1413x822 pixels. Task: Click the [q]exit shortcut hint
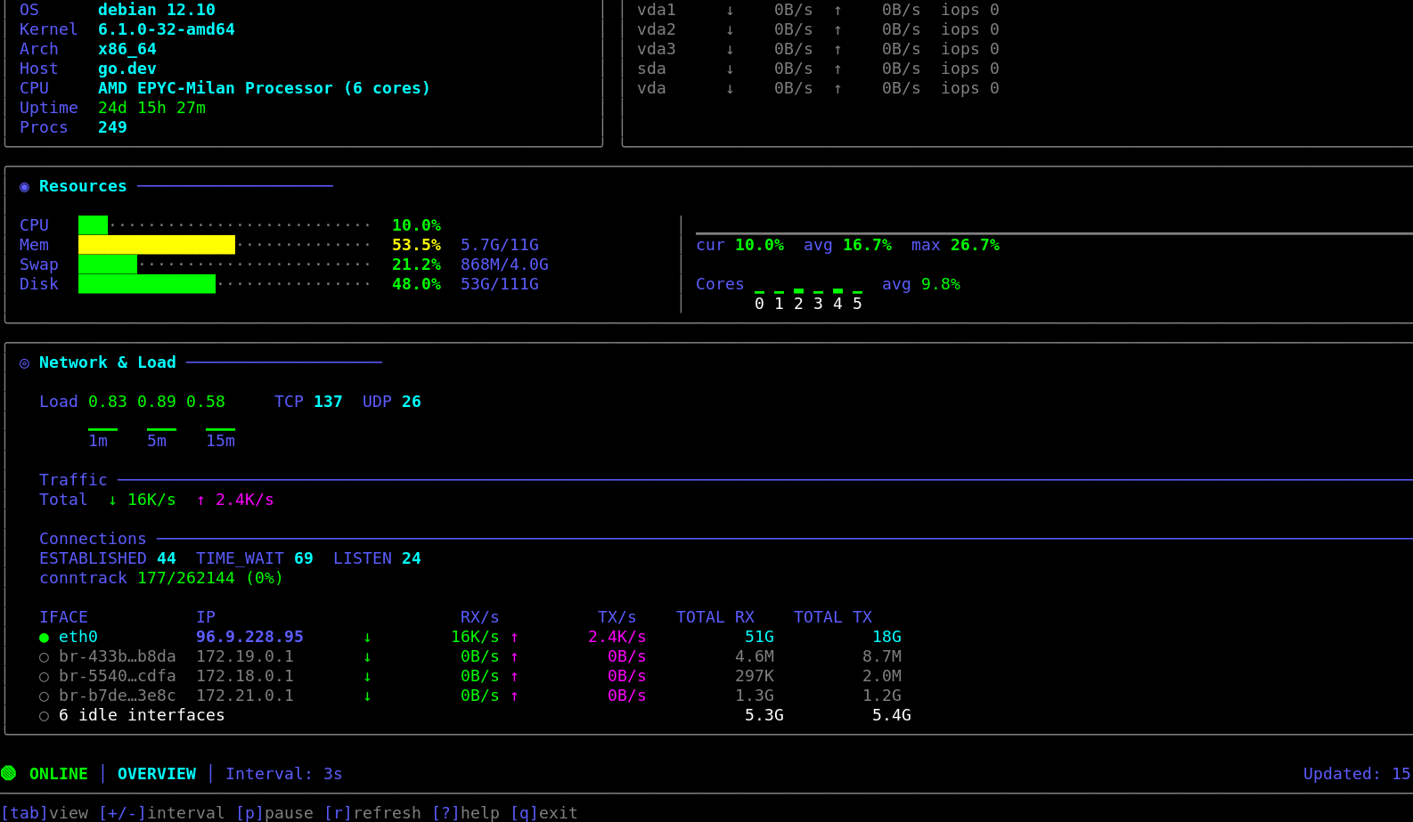[544, 813]
